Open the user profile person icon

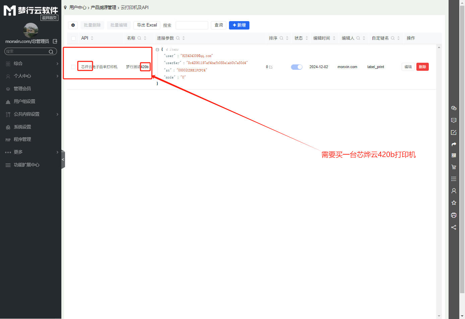[x=454, y=191]
